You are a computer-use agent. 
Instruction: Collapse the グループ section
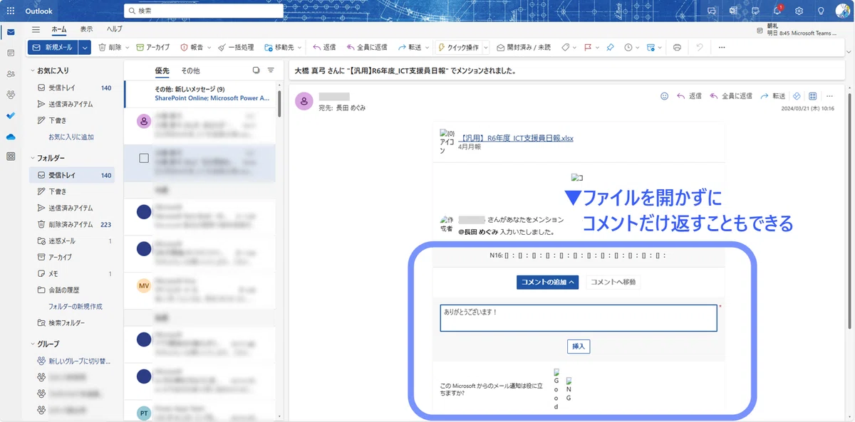coord(32,344)
